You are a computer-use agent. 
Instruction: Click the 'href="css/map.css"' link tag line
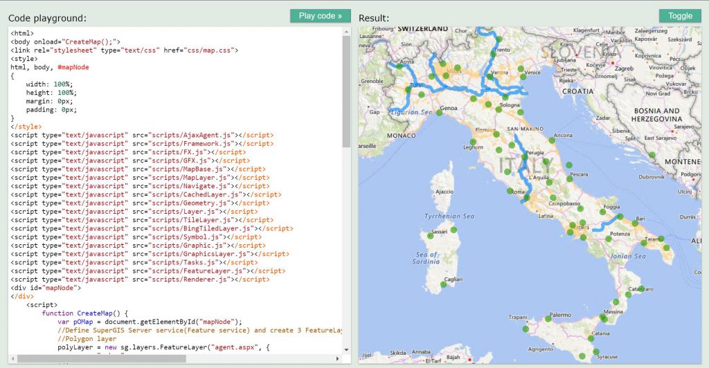pos(125,50)
